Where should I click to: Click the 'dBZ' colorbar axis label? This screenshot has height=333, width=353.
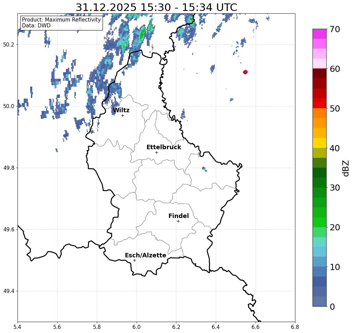(345, 168)
